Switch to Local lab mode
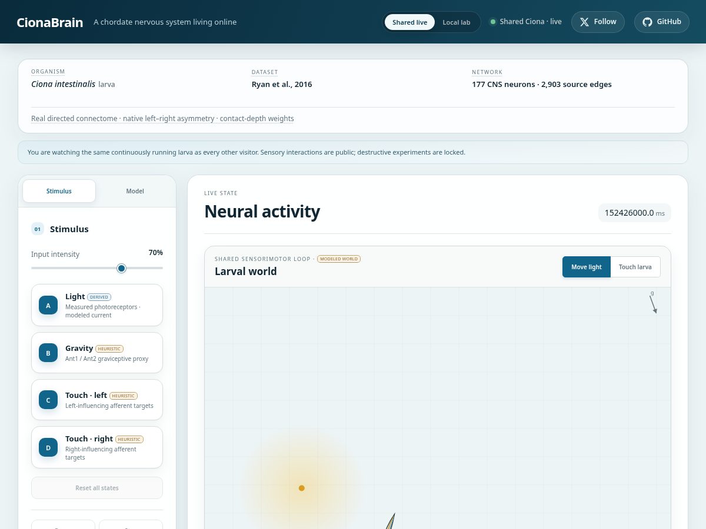 click(456, 22)
